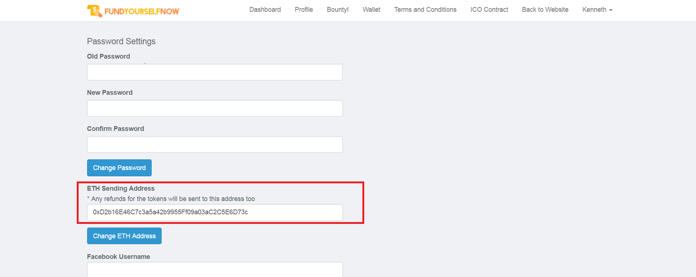The width and height of the screenshot is (696, 277).
Task: Click the Facebook Username label
Action: tap(118, 257)
